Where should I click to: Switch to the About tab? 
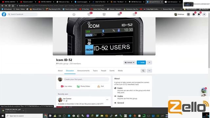pos(60,71)
